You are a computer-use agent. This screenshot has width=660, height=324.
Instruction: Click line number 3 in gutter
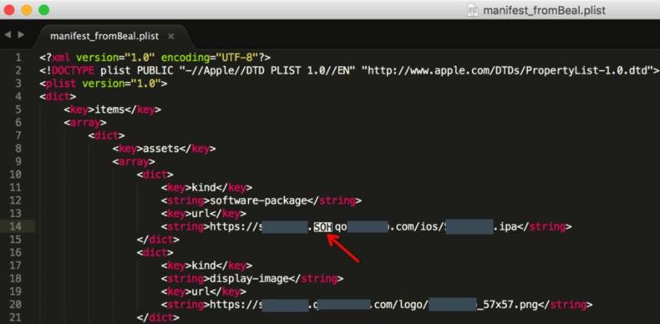(x=18, y=84)
